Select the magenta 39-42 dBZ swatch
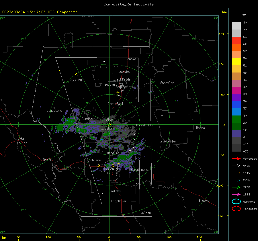The height and width of the screenshot is (241, 258). (x=236, y=91)
